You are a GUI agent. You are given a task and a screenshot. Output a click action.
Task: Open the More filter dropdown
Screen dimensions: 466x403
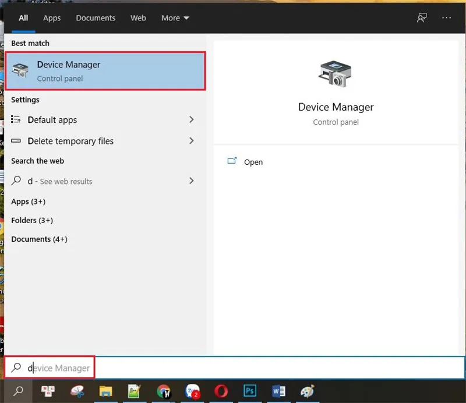pyautogui.click(x=175, y=18)
